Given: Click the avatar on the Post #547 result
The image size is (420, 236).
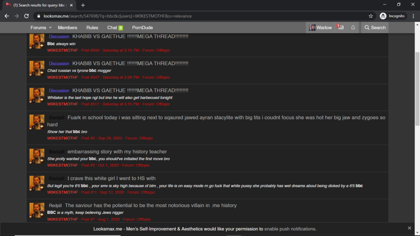Looking at the screenshot, I should pyautogui.click(x=37, y=68).
